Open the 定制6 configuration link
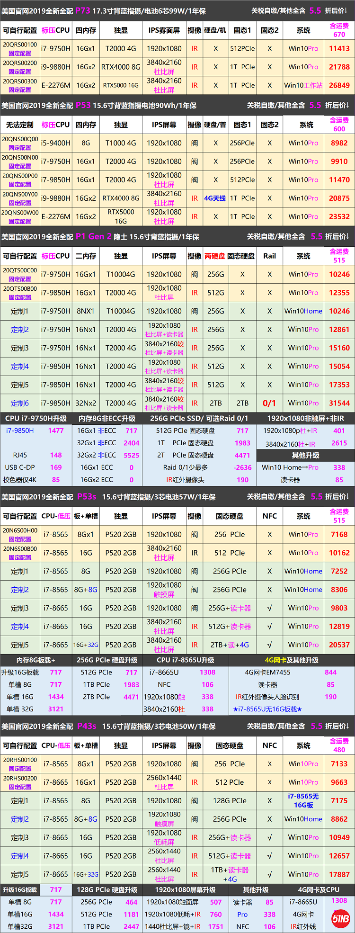The height and width of the screenshot is (933, 355). 20,403
